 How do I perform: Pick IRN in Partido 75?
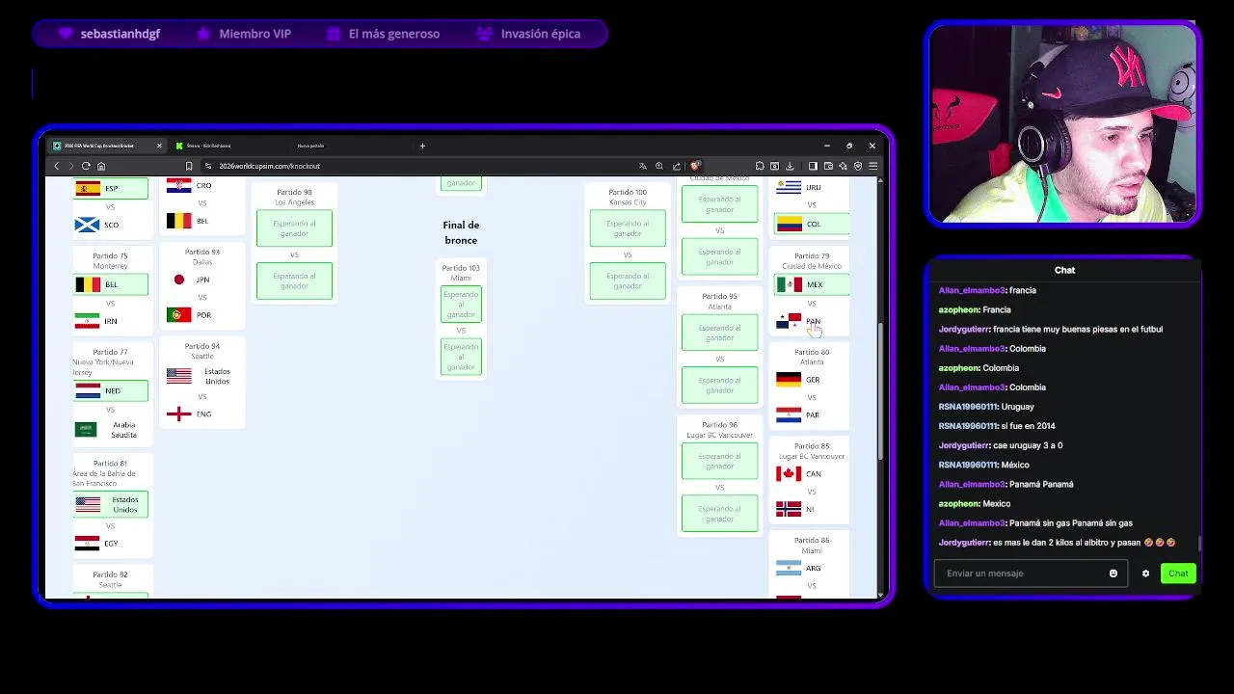pos(111,321)
